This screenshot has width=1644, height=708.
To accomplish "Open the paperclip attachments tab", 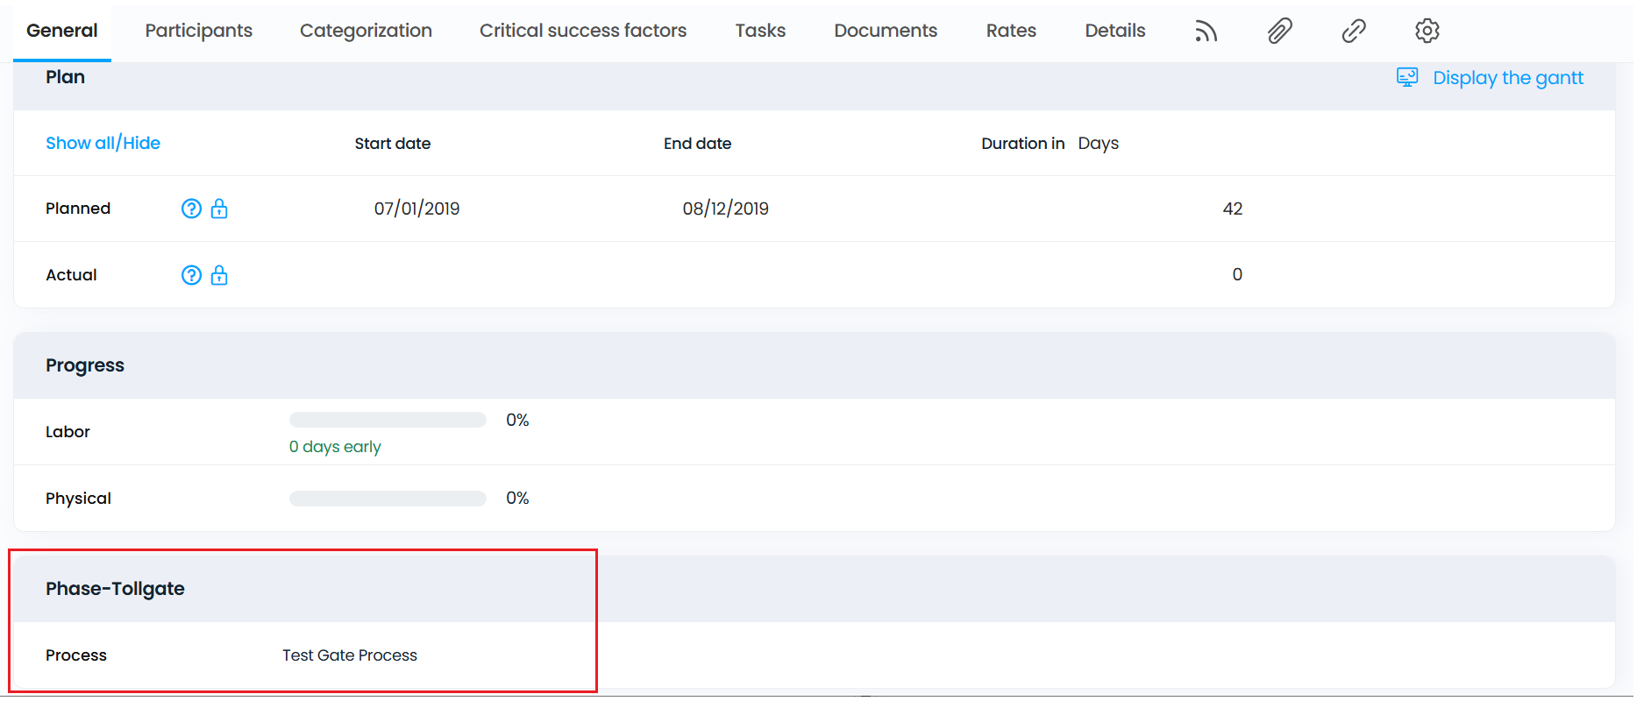I will tap(1279, 32).
